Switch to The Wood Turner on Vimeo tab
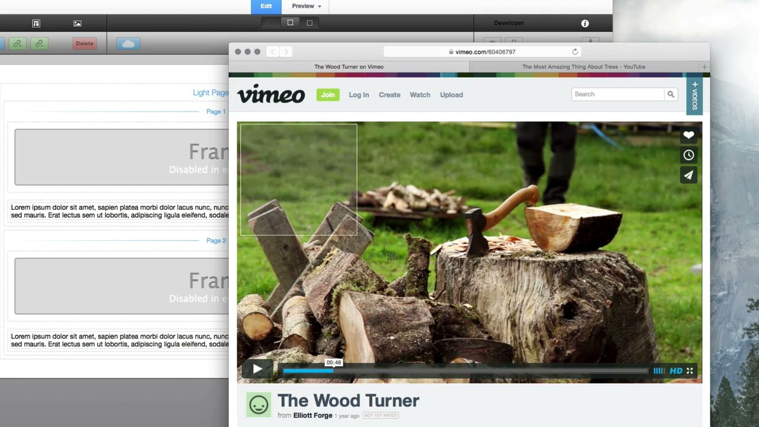This screenshot has width=759, height=427. coord(349,66)
